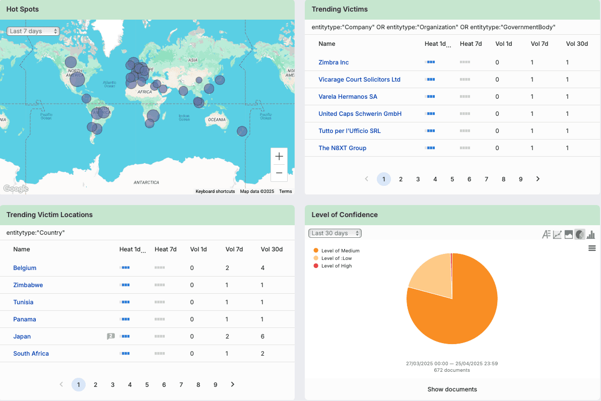Open Tutto per l'Ufficio SRL link

(350, 130)
